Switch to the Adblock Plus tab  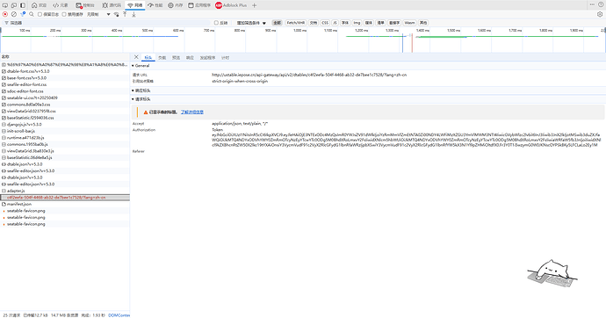coord(231,5)
